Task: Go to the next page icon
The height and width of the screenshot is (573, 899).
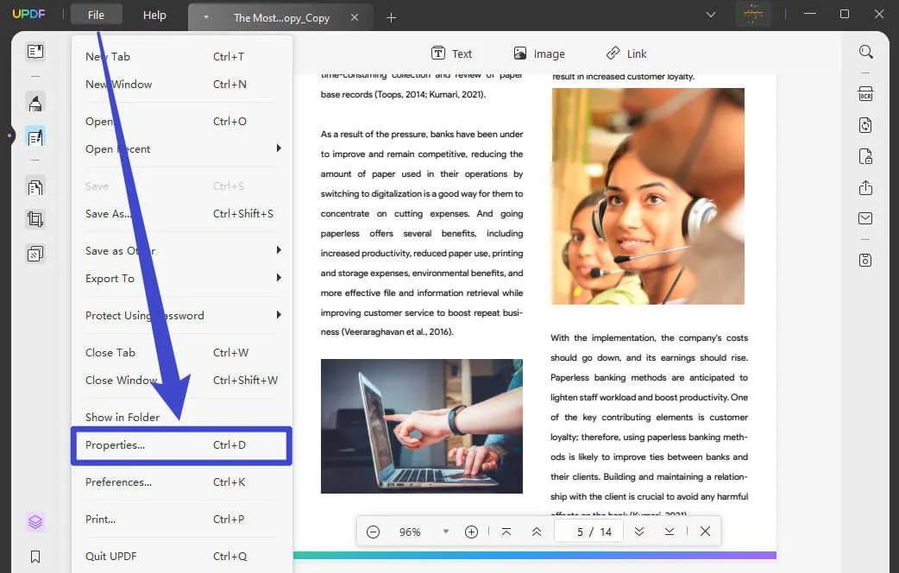Action: 639,532
